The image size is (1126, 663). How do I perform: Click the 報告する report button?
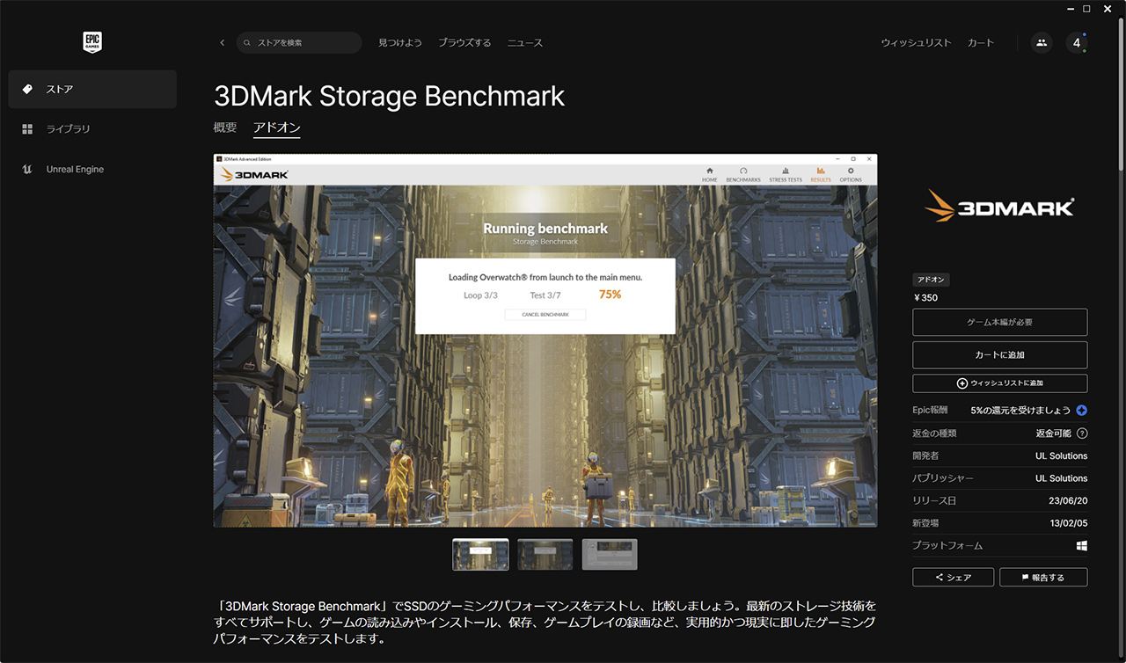point(1043,578)
